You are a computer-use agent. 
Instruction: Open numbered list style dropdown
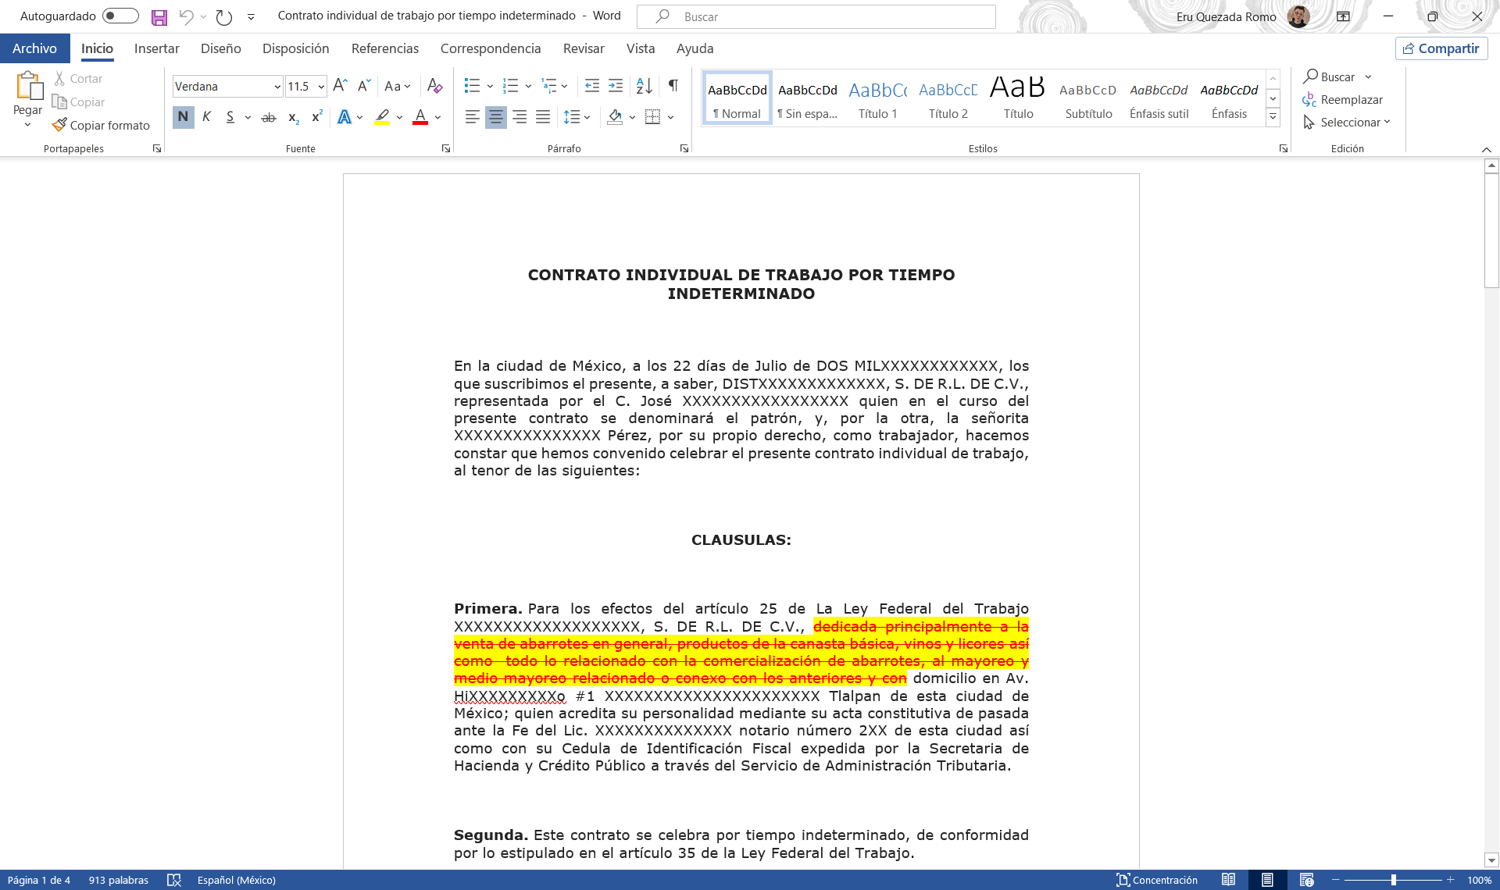point(528,86)
